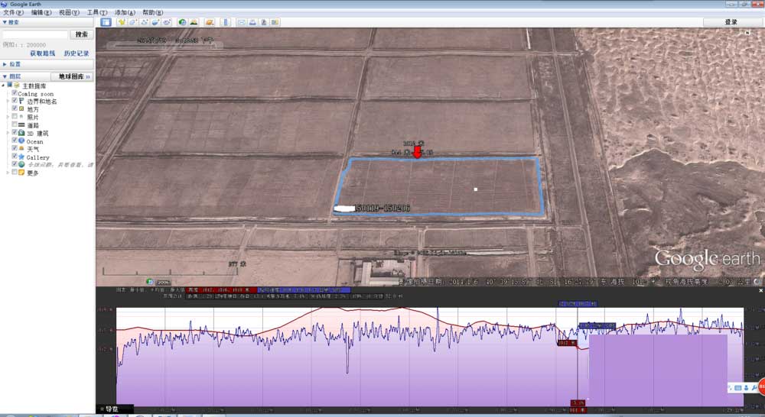Image resolution: width=765 pixels, height=417 pixels.
Task: Click into the search input field
Action: [35, 34]
